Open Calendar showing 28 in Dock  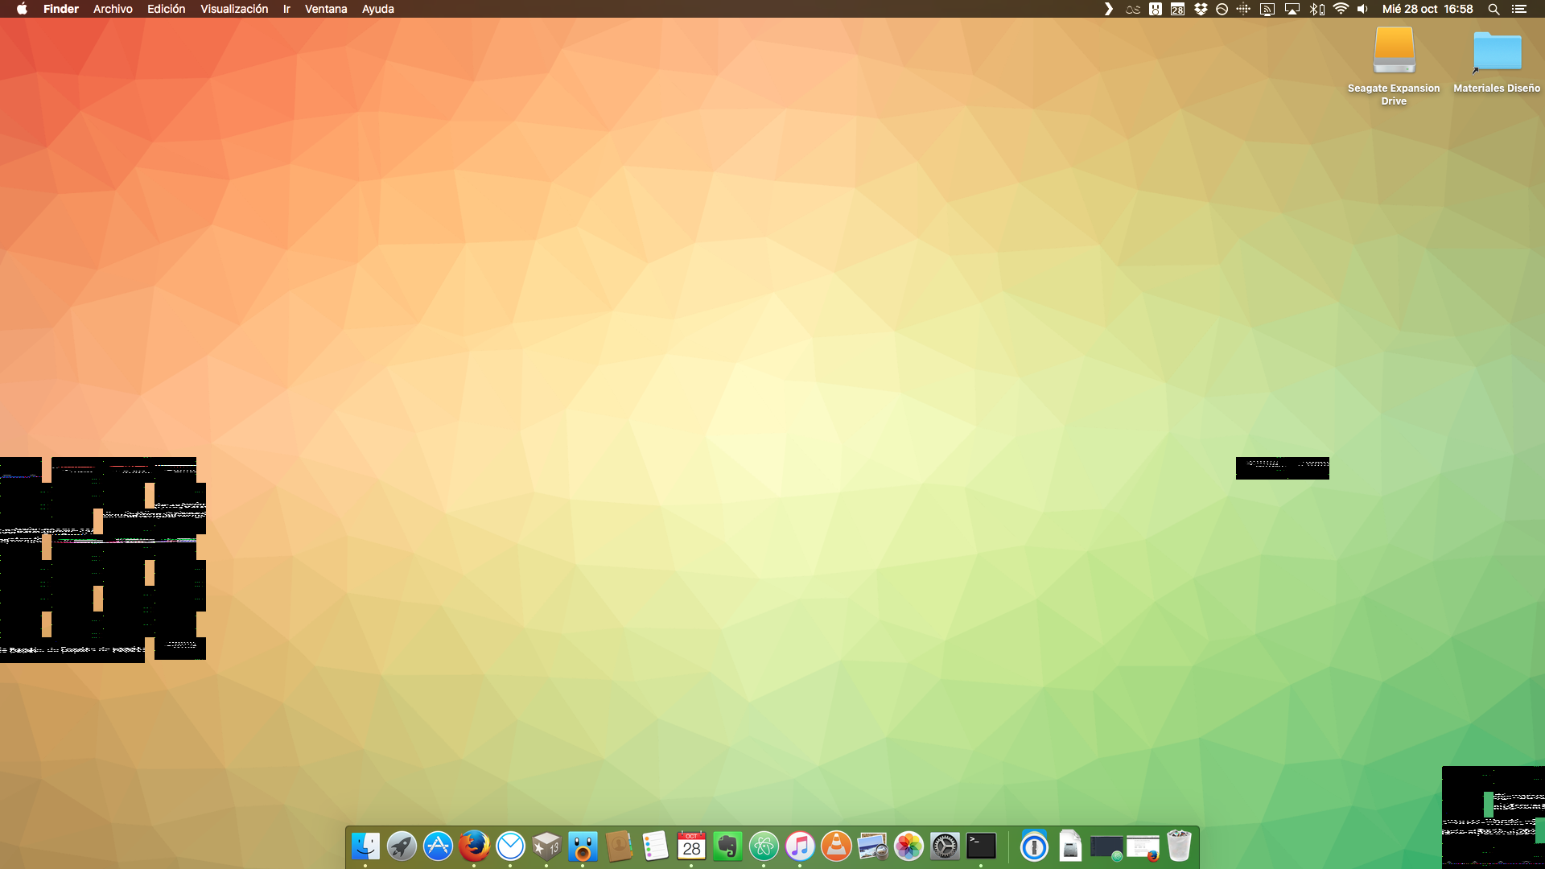[x=691, y=846]
